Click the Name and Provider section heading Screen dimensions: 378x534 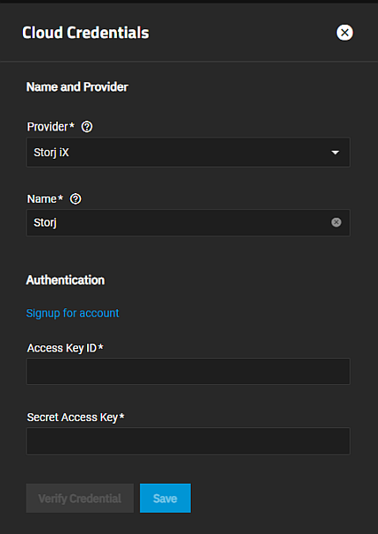(77, 87)
